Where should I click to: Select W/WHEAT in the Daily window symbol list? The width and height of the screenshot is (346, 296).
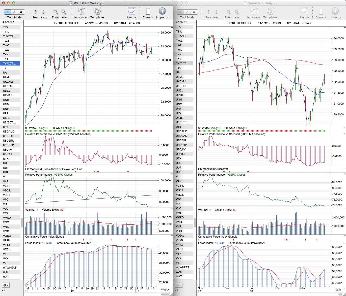(x=182, y=267)
